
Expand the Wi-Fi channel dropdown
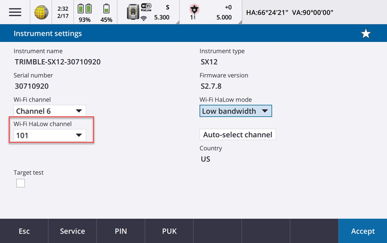(49, 111)
